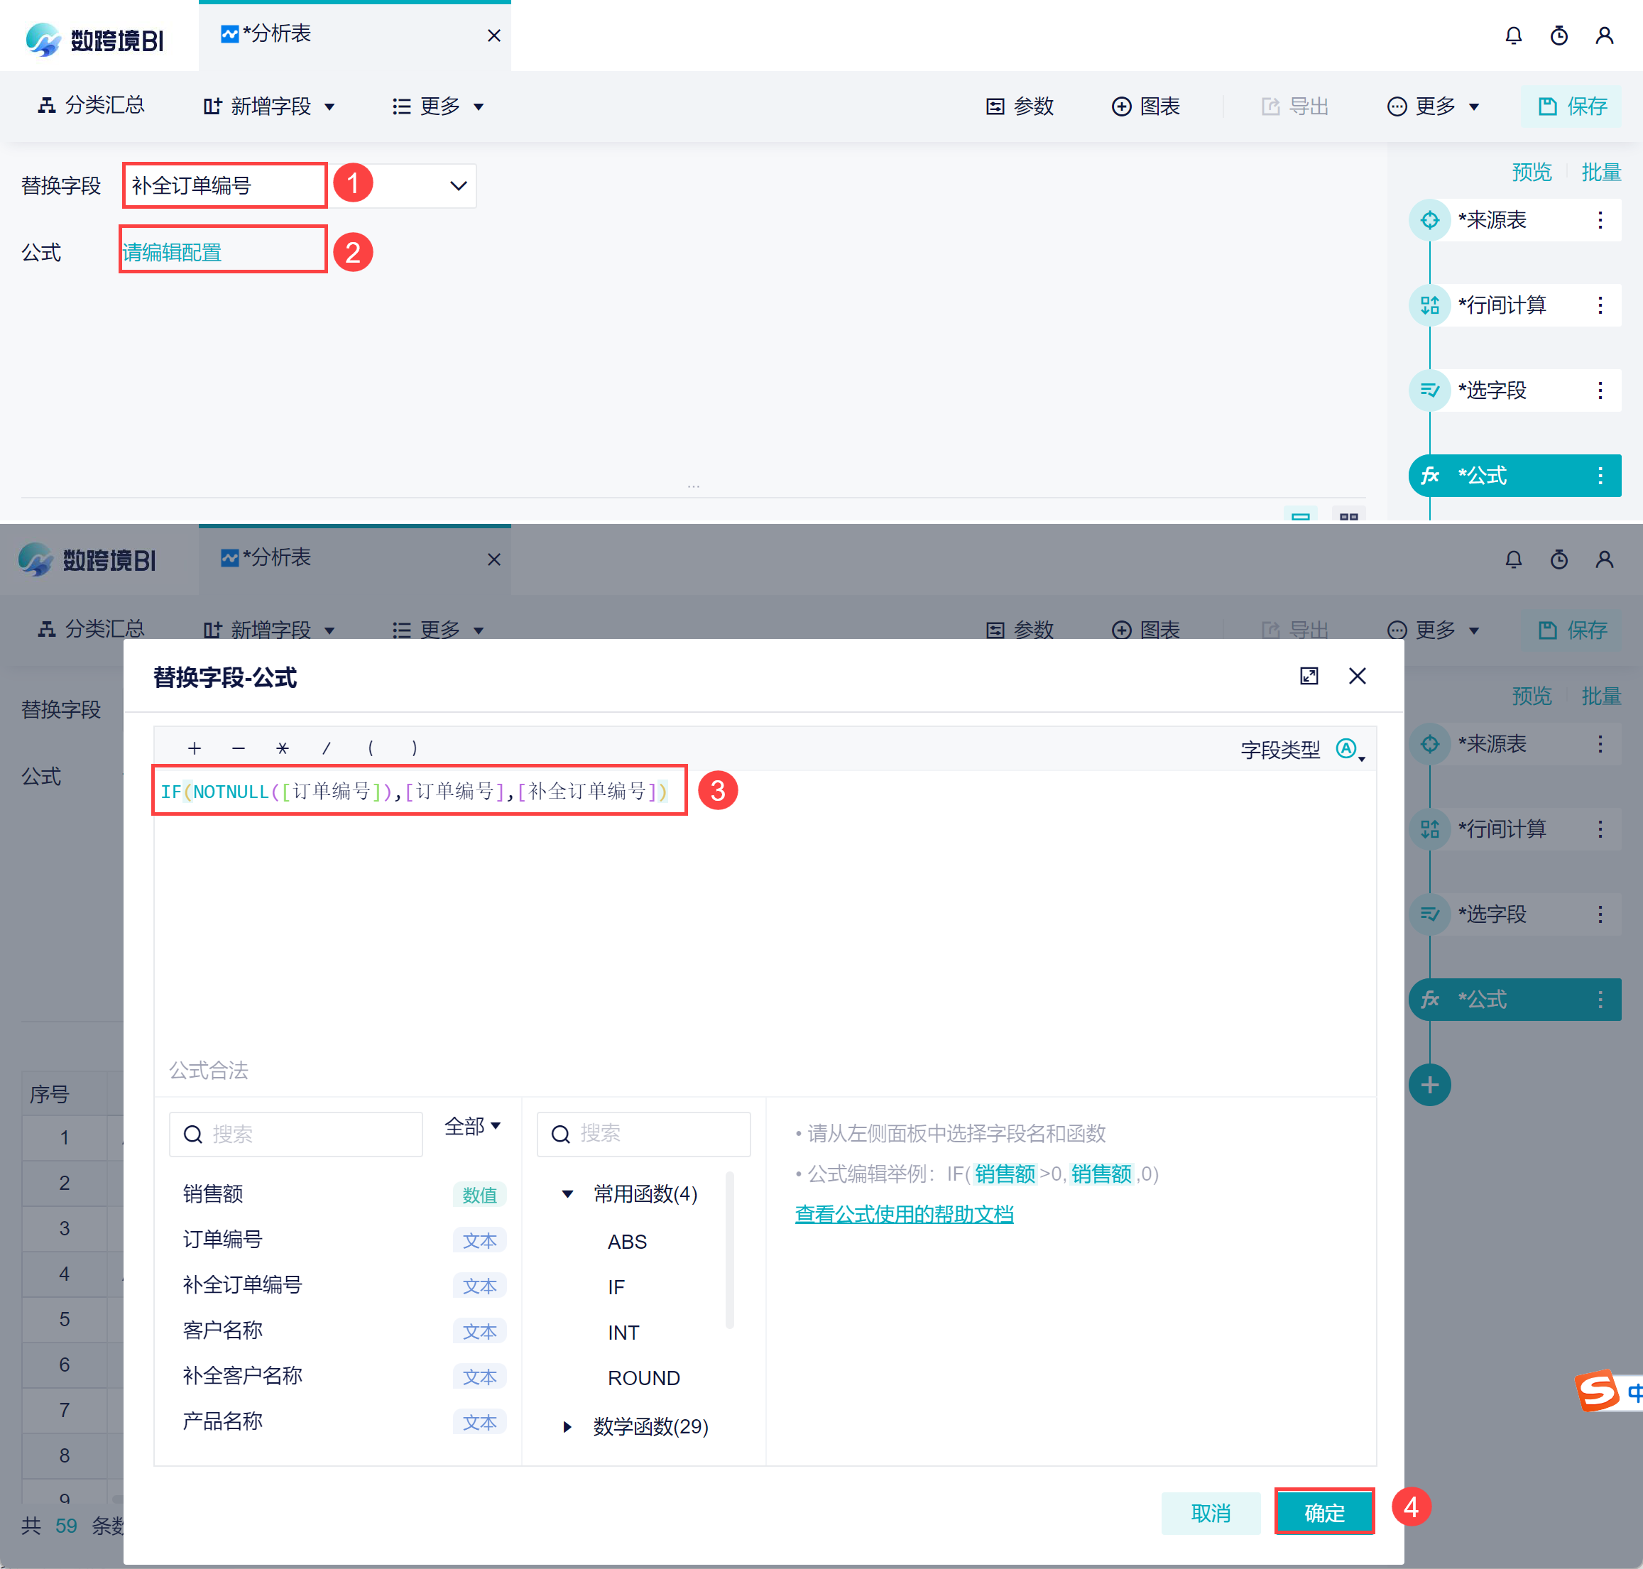
Task: Open the 来源表 step options menu
Action: (1600, 220)
